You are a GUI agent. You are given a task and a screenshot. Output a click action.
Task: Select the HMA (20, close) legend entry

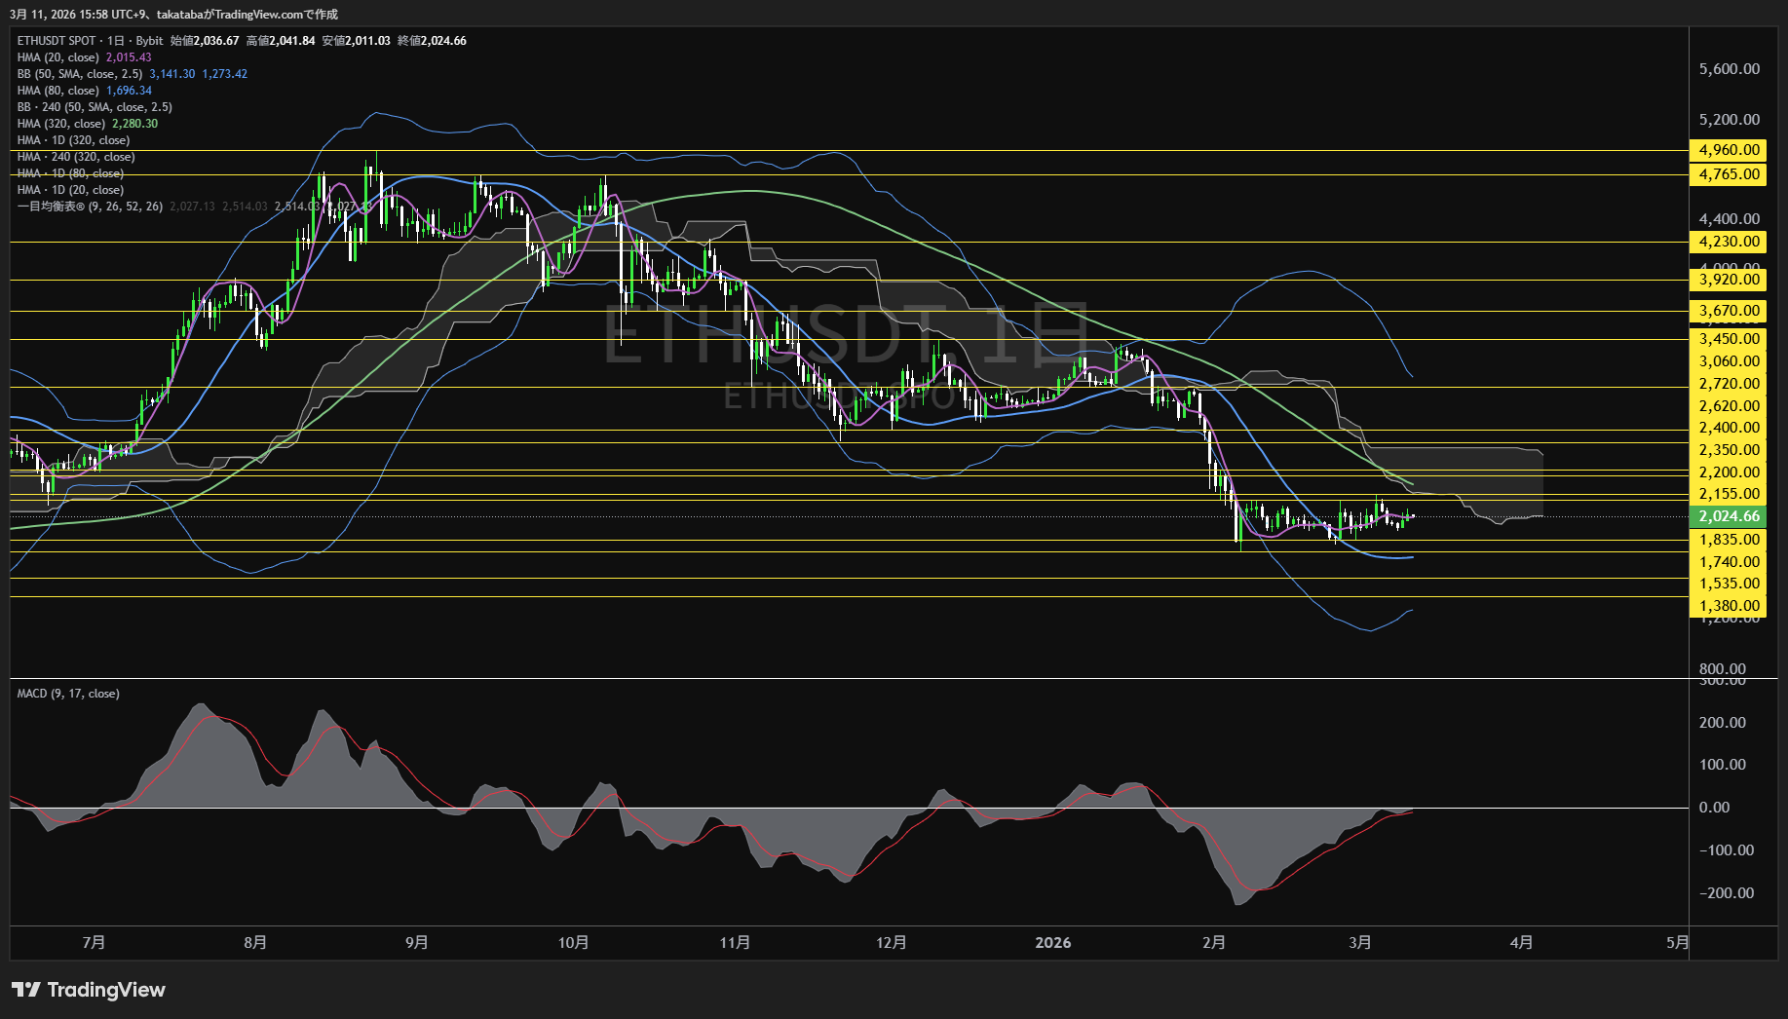(58, 57)
